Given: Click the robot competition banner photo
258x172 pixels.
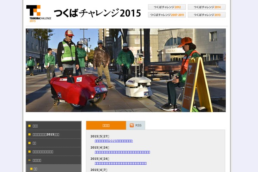Looking at the screenshot, I should coord(126,70).
